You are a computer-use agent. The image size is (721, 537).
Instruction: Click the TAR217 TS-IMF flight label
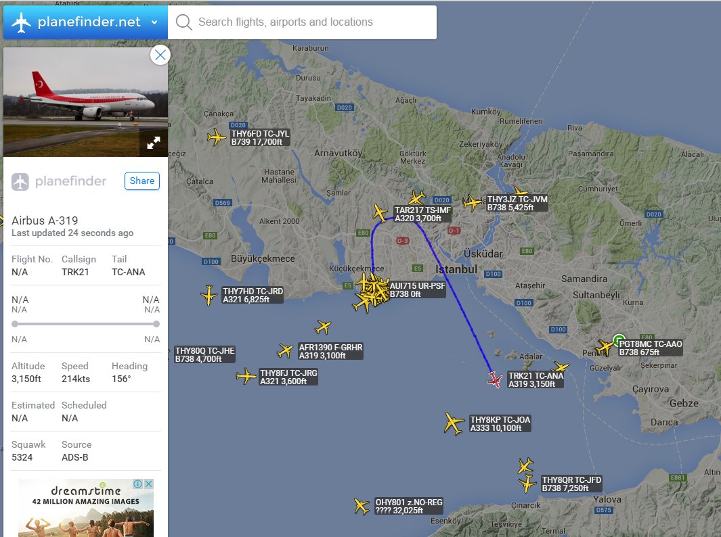pyautogui.click(x=423, y=214)
